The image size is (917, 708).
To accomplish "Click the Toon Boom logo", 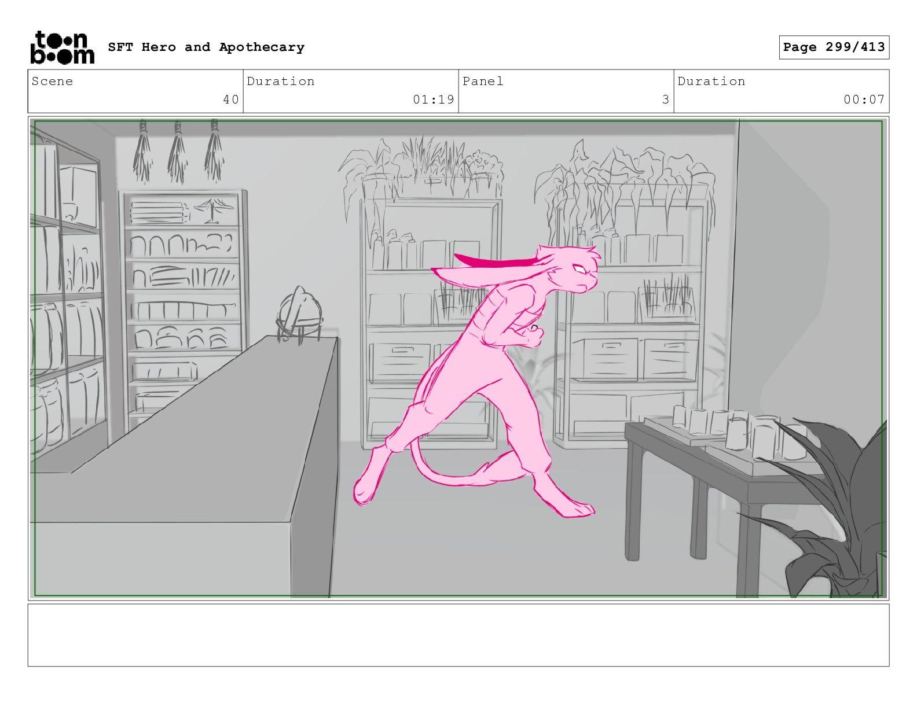I will [61, 47].
